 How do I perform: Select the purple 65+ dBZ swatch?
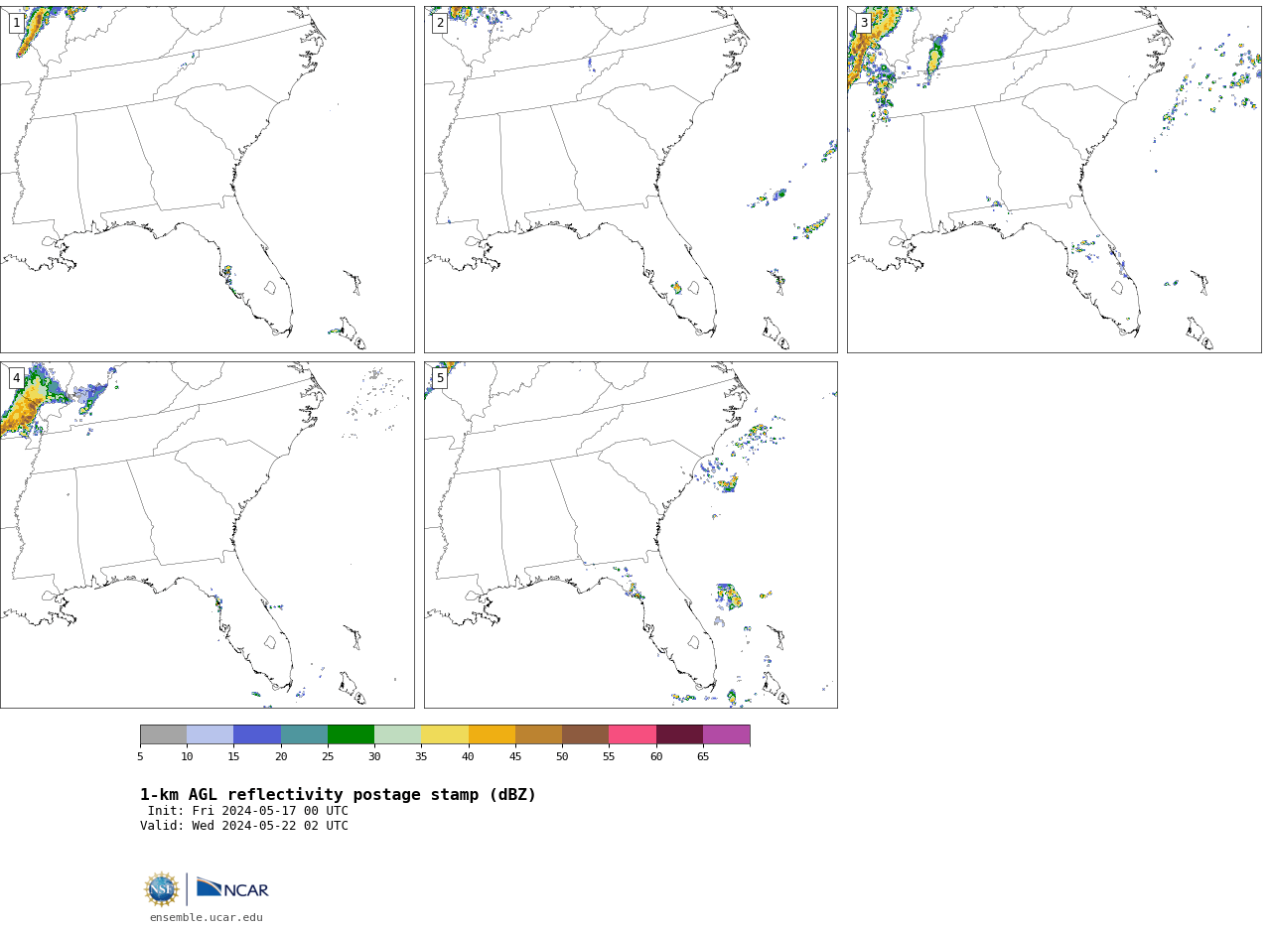coord(727,734)
